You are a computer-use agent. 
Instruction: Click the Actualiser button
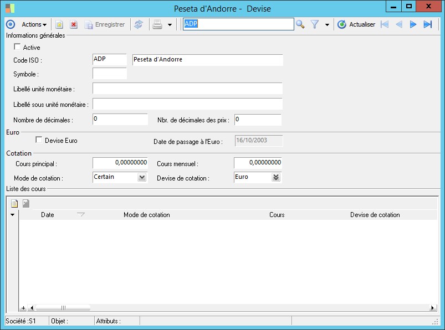[x=356, y=24]
